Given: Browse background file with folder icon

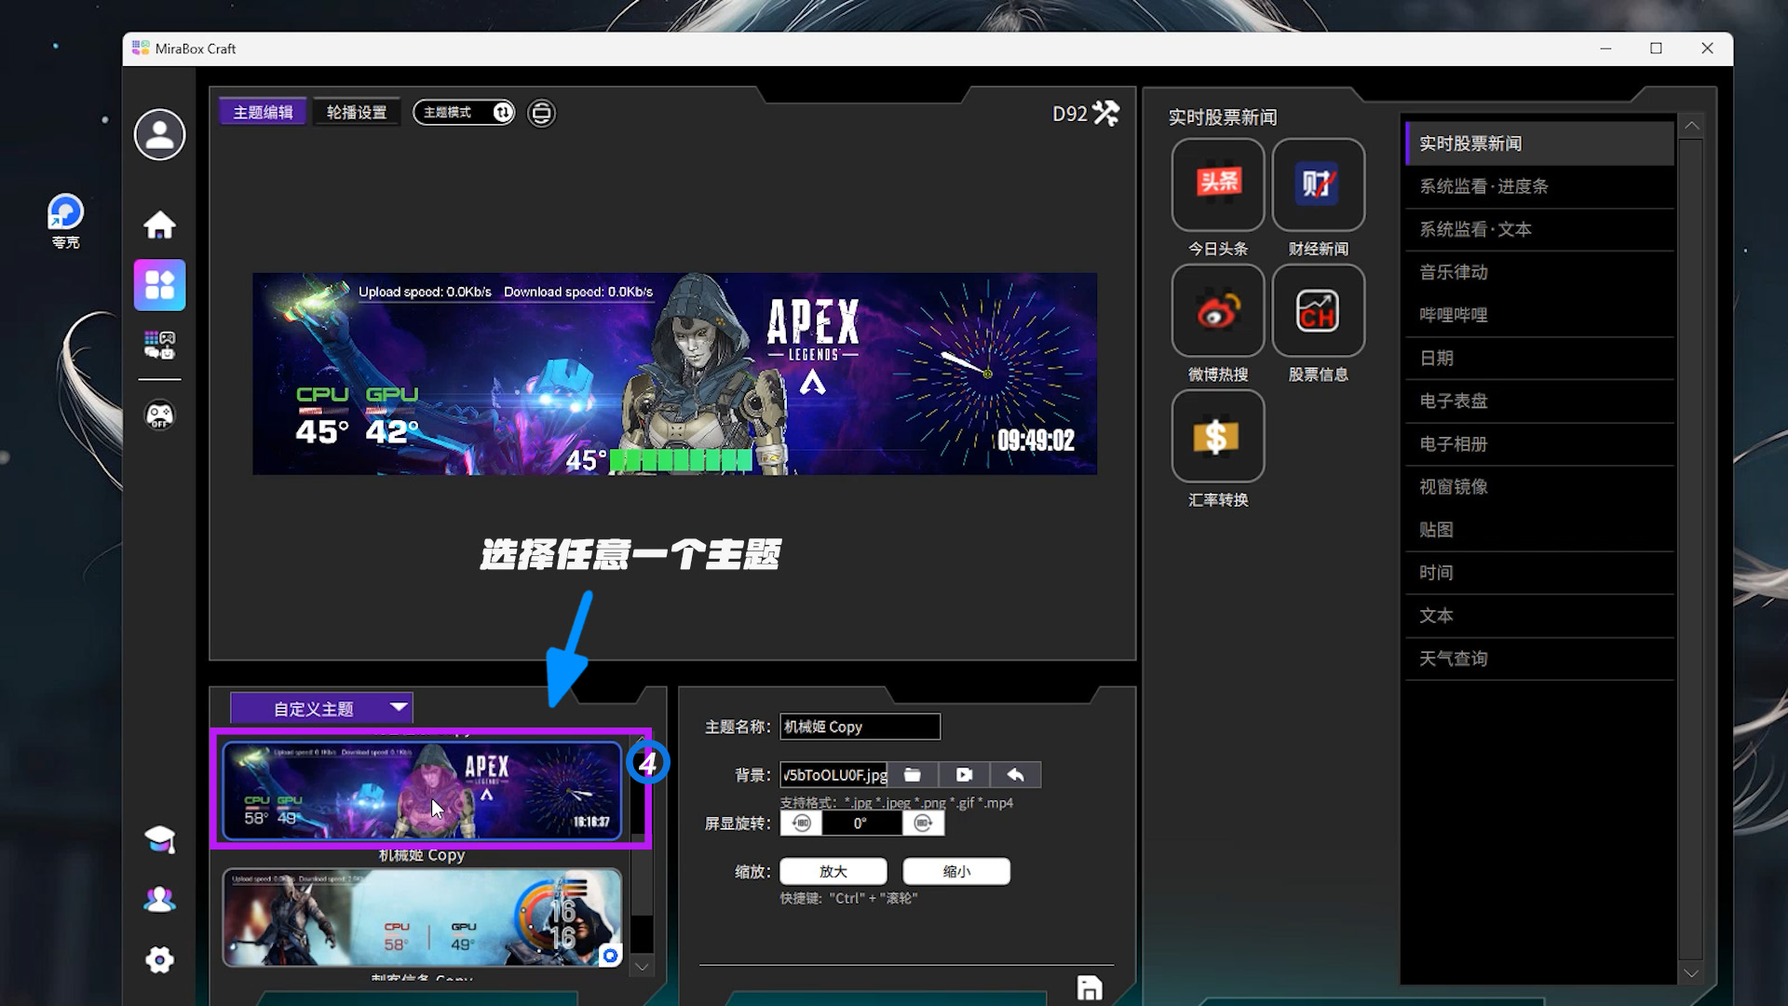Looking at the screenshot, I should click(913, 775).
